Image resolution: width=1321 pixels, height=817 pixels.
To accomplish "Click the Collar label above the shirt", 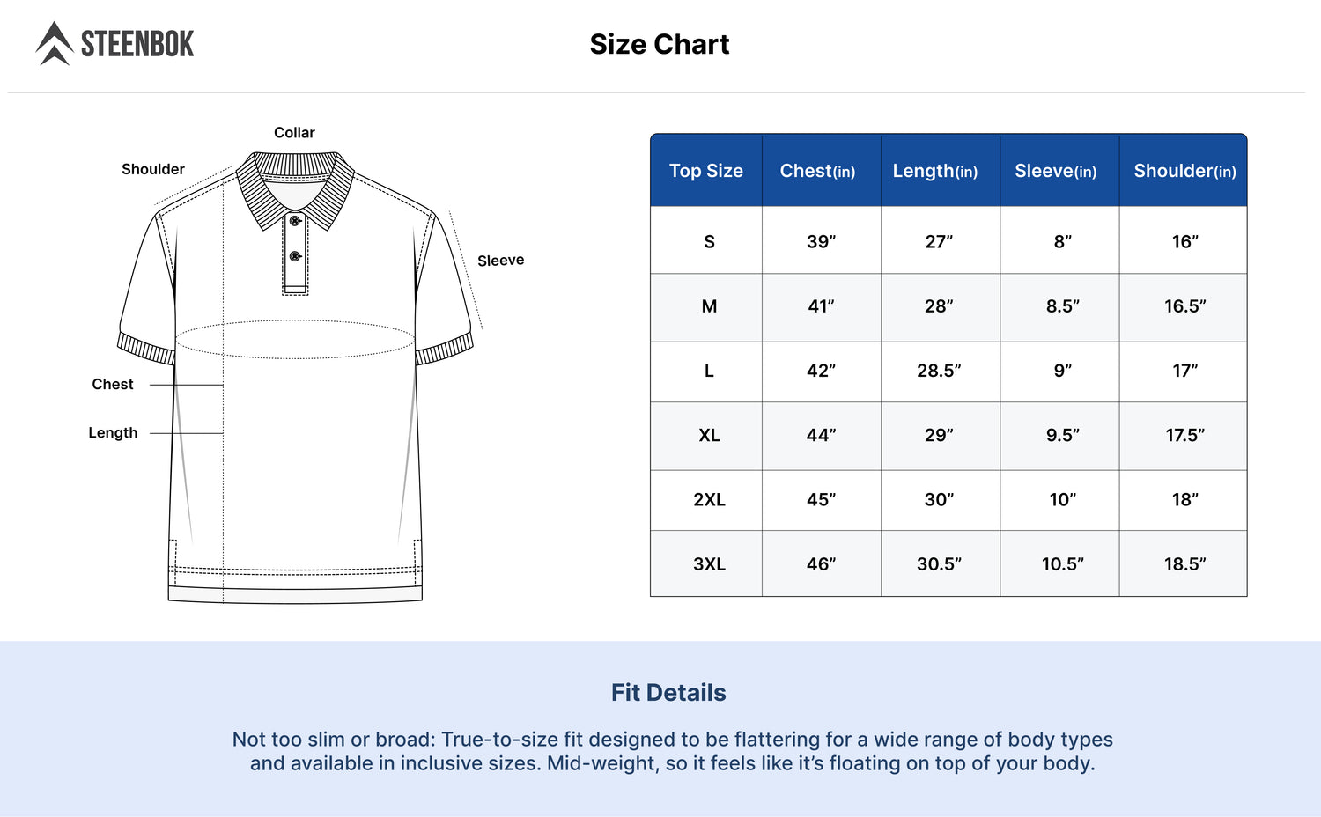I will tap(294, 133).
